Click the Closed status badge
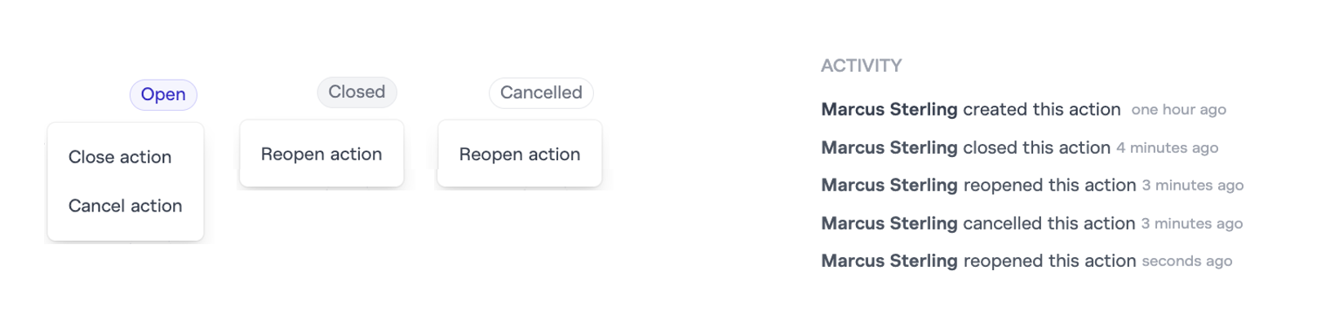Screen dimensions: 1330x332 pyautogui.click(x=357, y=92)
